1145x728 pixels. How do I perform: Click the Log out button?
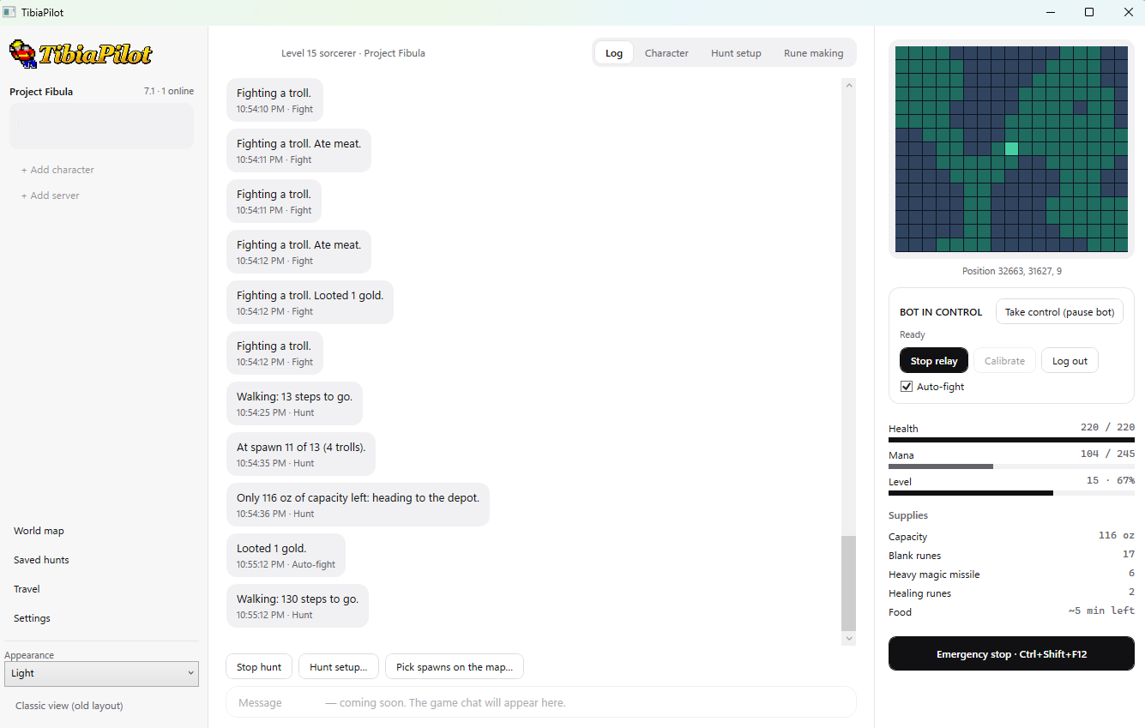(1070, 361)
